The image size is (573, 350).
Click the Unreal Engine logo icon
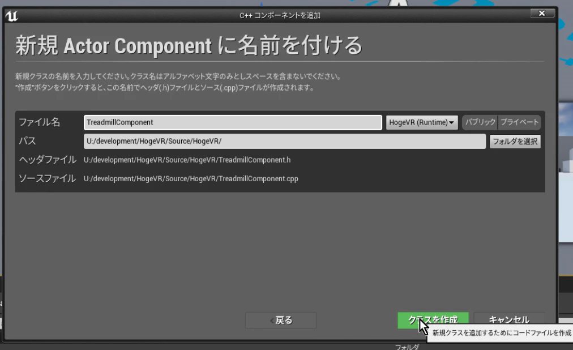(x=11, y=16)
